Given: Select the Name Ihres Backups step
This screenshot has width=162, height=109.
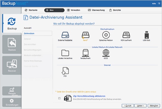Looking at the screenshot, I should 33,61.
